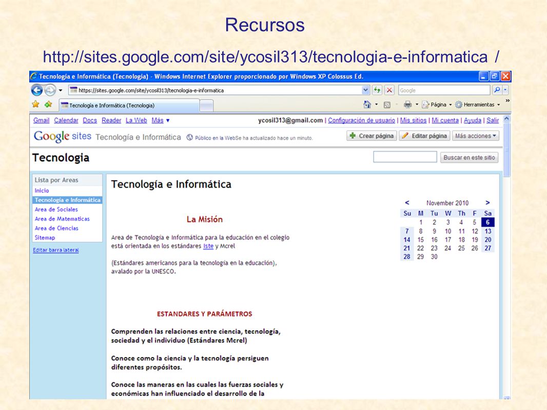The width and height of the screenshot is (547, 410).
Task: Click the Crear página button
Action: coord(372,136)
